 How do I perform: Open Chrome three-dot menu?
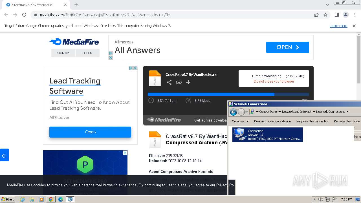[355, 15]
